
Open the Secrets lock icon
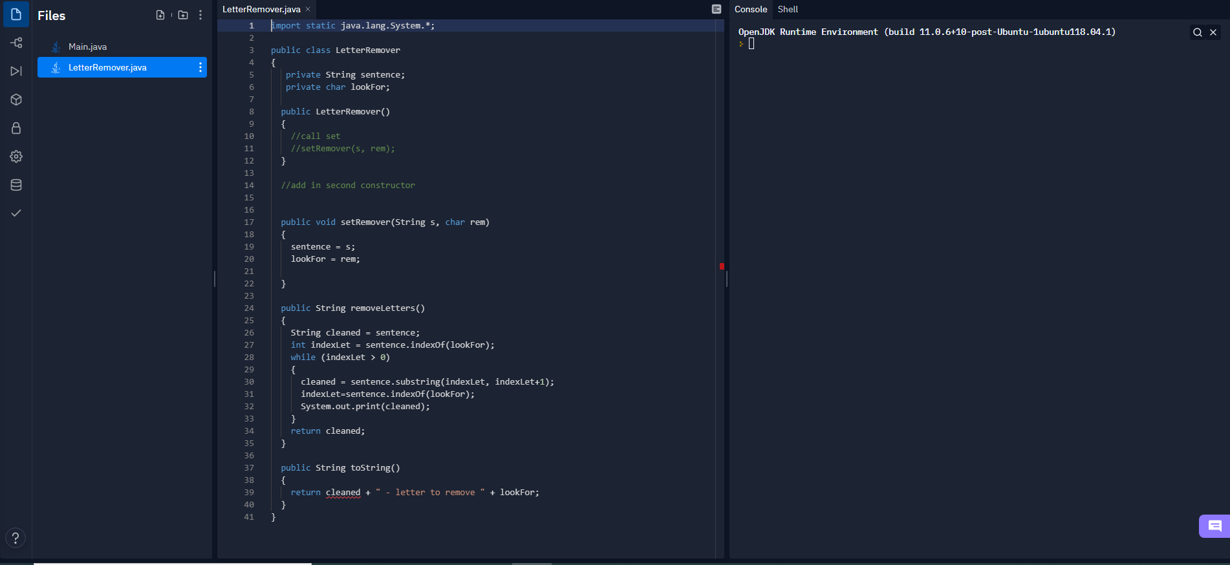click(x=16, y=128)
